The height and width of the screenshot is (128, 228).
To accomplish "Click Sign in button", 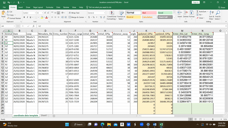I will [x=196, y=2].
